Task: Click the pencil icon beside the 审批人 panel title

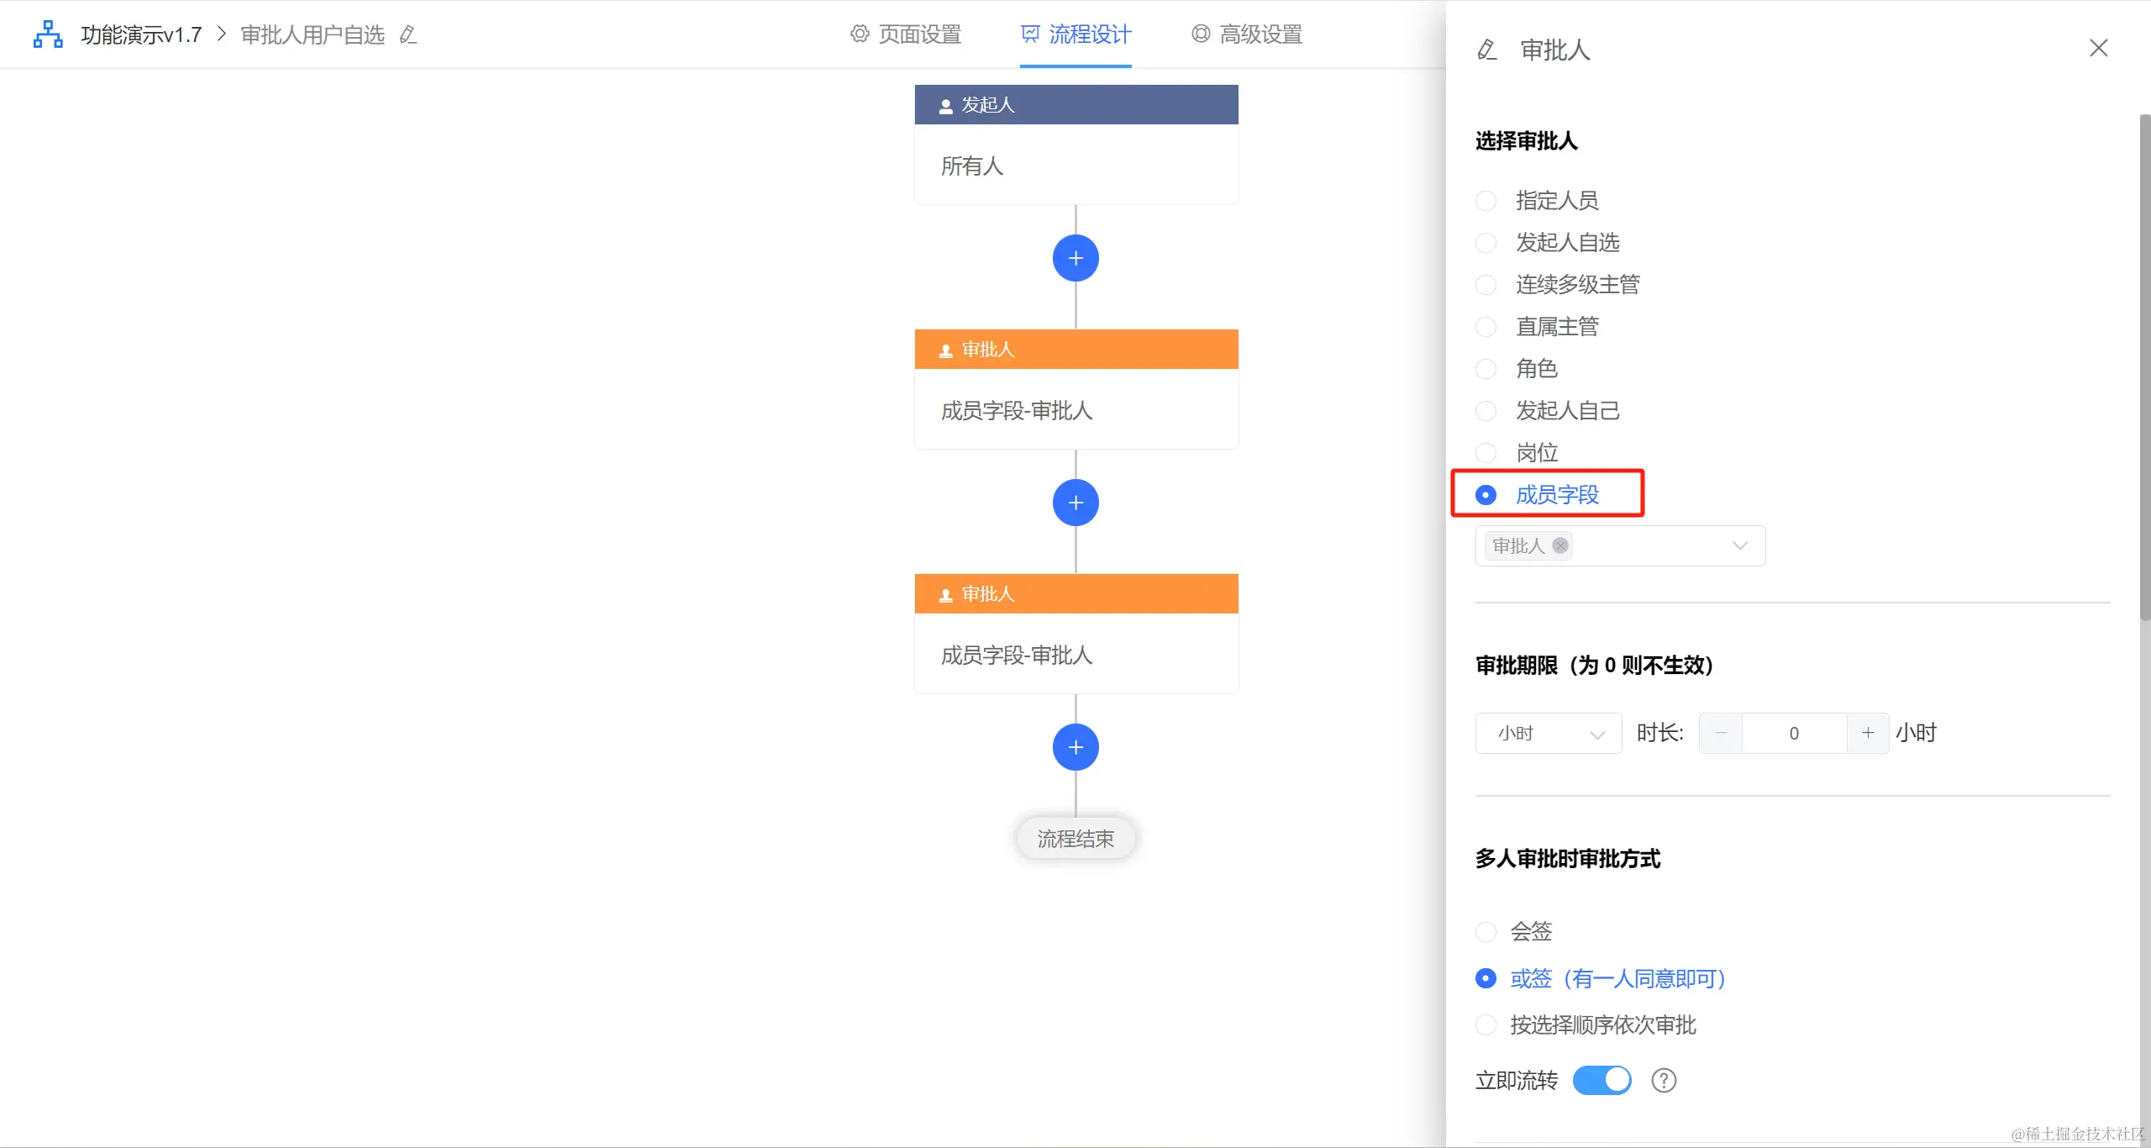Action: [1487, 50]
